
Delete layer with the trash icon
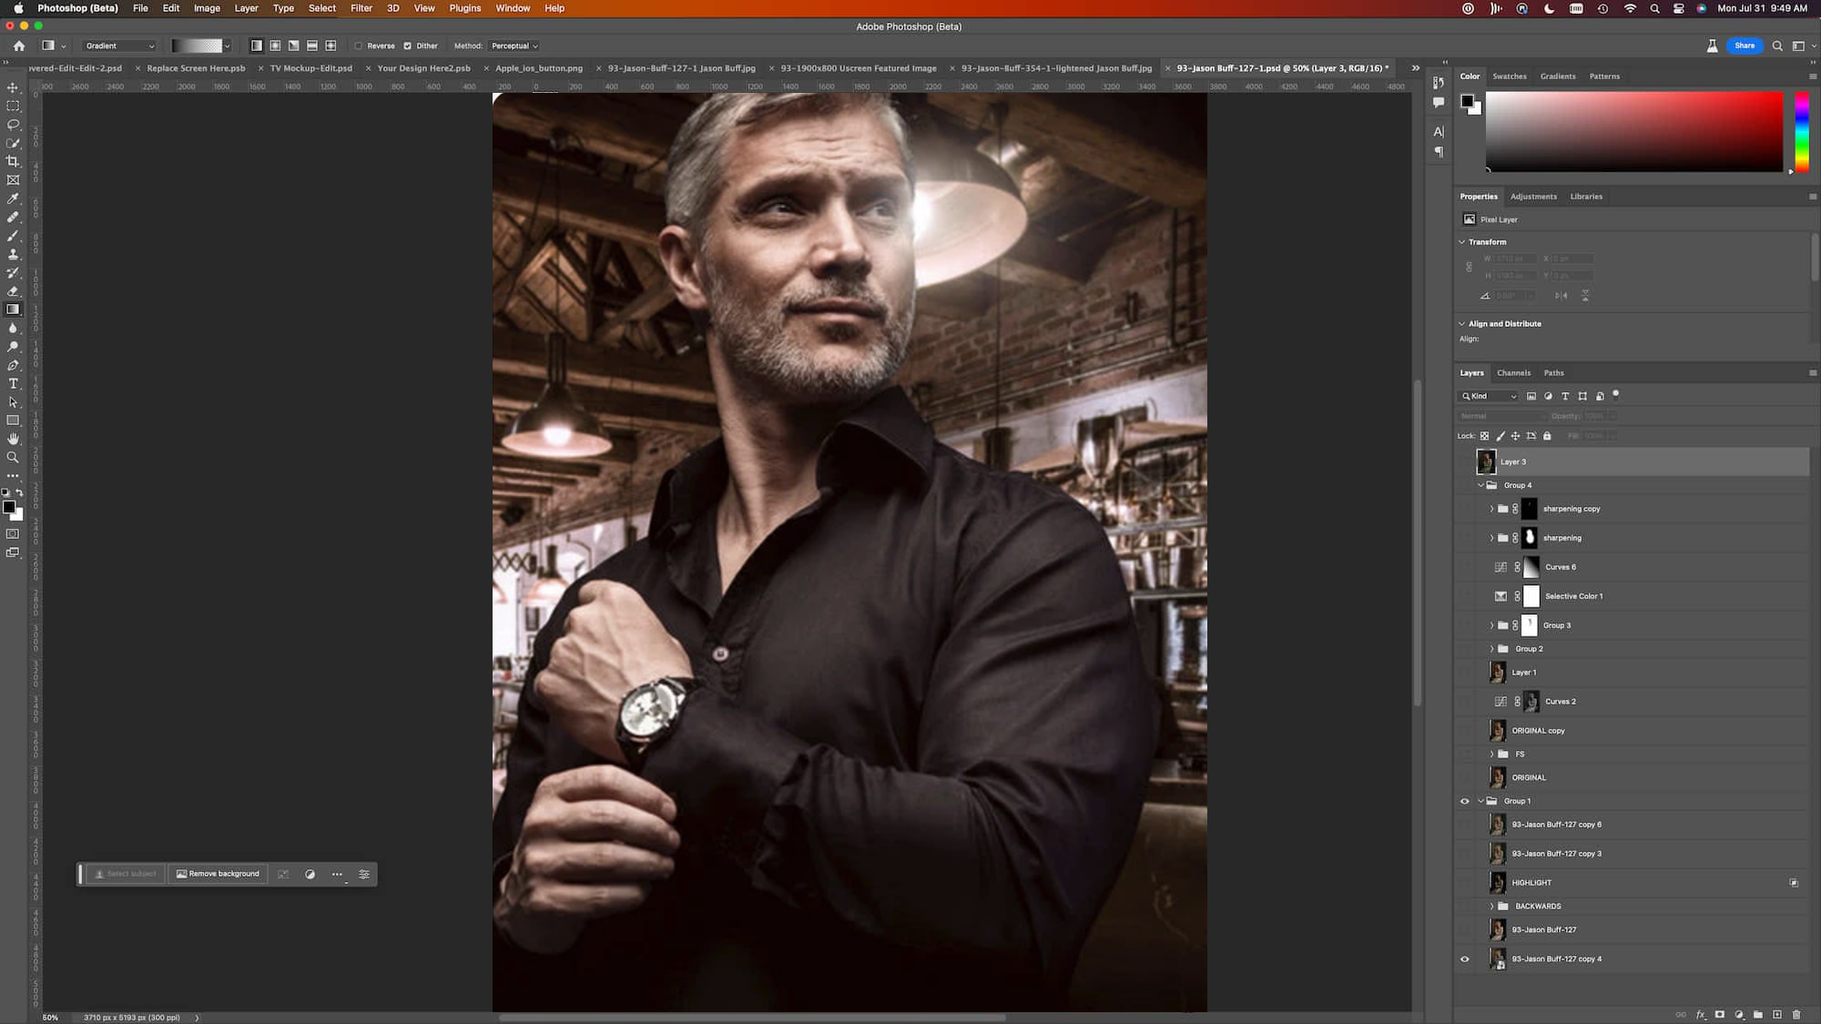(1796, 1014)
